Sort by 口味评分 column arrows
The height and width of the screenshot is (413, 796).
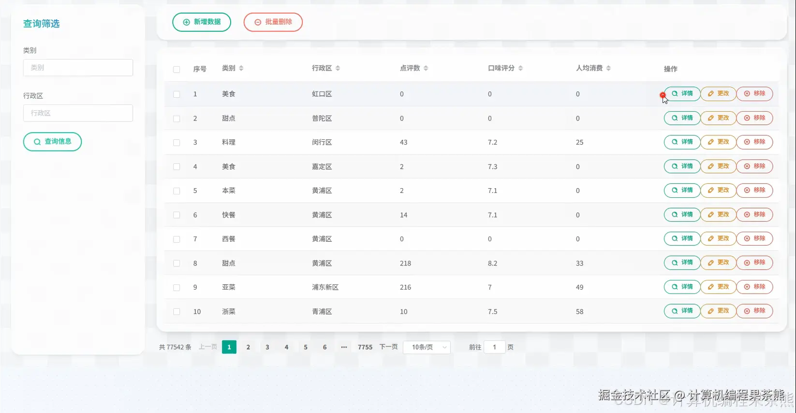520,68
